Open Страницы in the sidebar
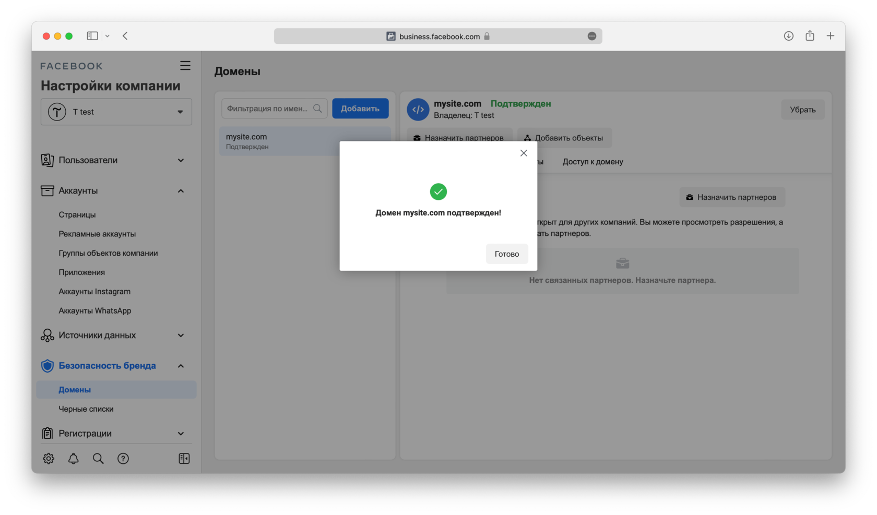 (77, 214)
